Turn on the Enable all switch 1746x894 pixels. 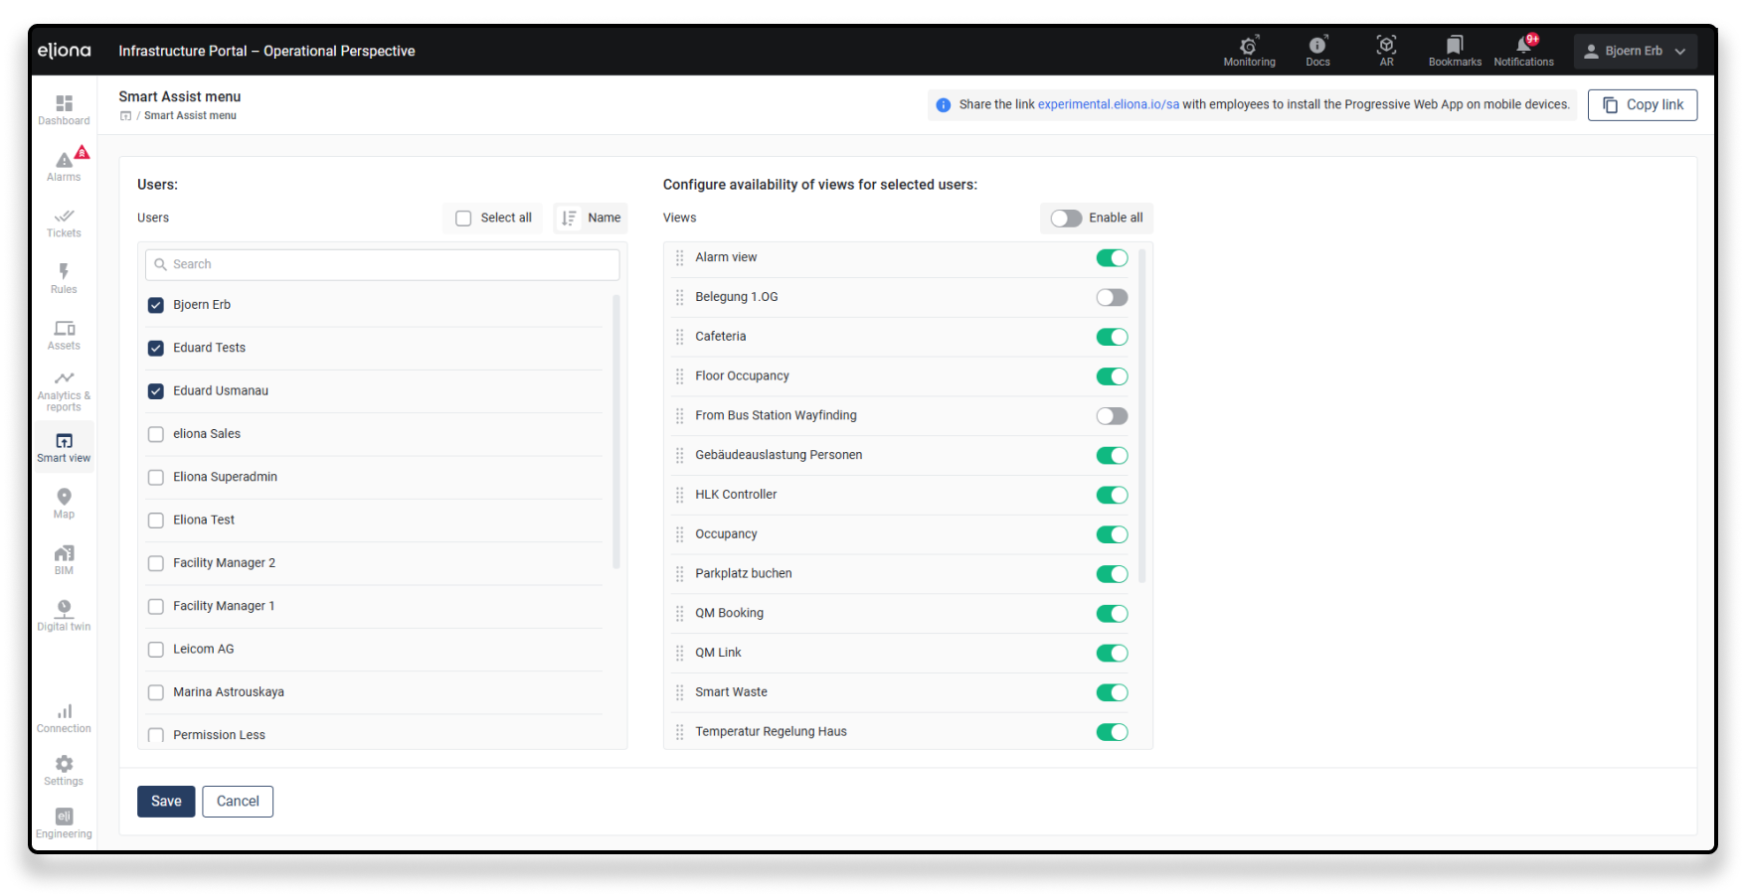(1066, 219)
